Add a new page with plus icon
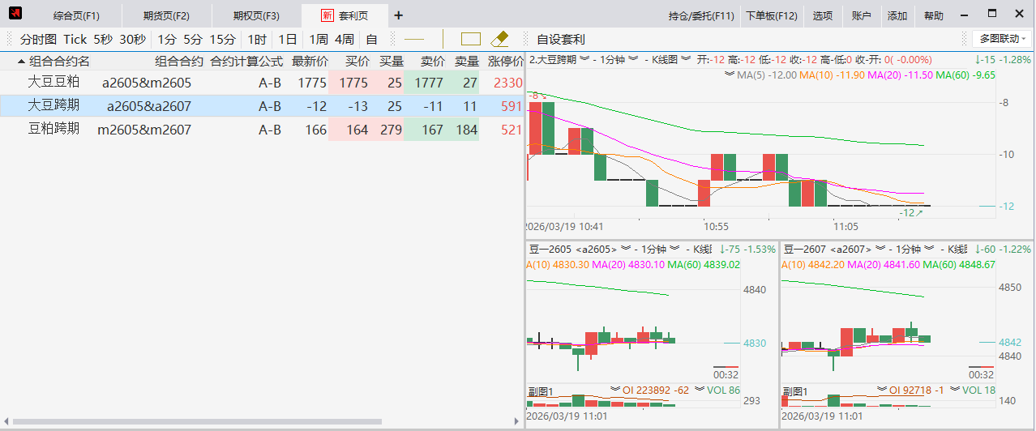Screen dimensions: 1036x431 (x=398, y=15)
